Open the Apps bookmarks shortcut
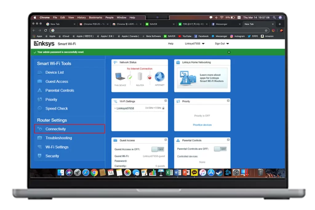 coord(37,36)
